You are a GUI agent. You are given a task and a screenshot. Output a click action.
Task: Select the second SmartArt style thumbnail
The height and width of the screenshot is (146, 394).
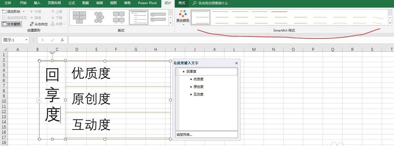[x=220, y=17]
